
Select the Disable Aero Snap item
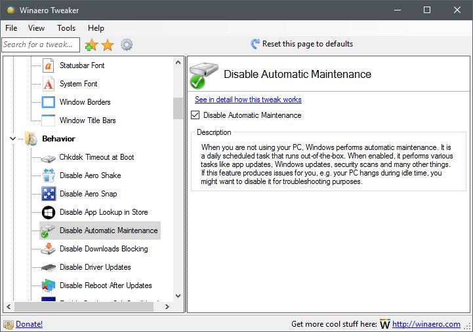pos(88,194)
